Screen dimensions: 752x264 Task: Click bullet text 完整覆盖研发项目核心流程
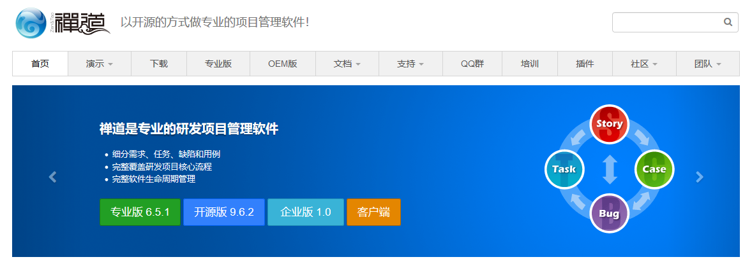point(162,167)
